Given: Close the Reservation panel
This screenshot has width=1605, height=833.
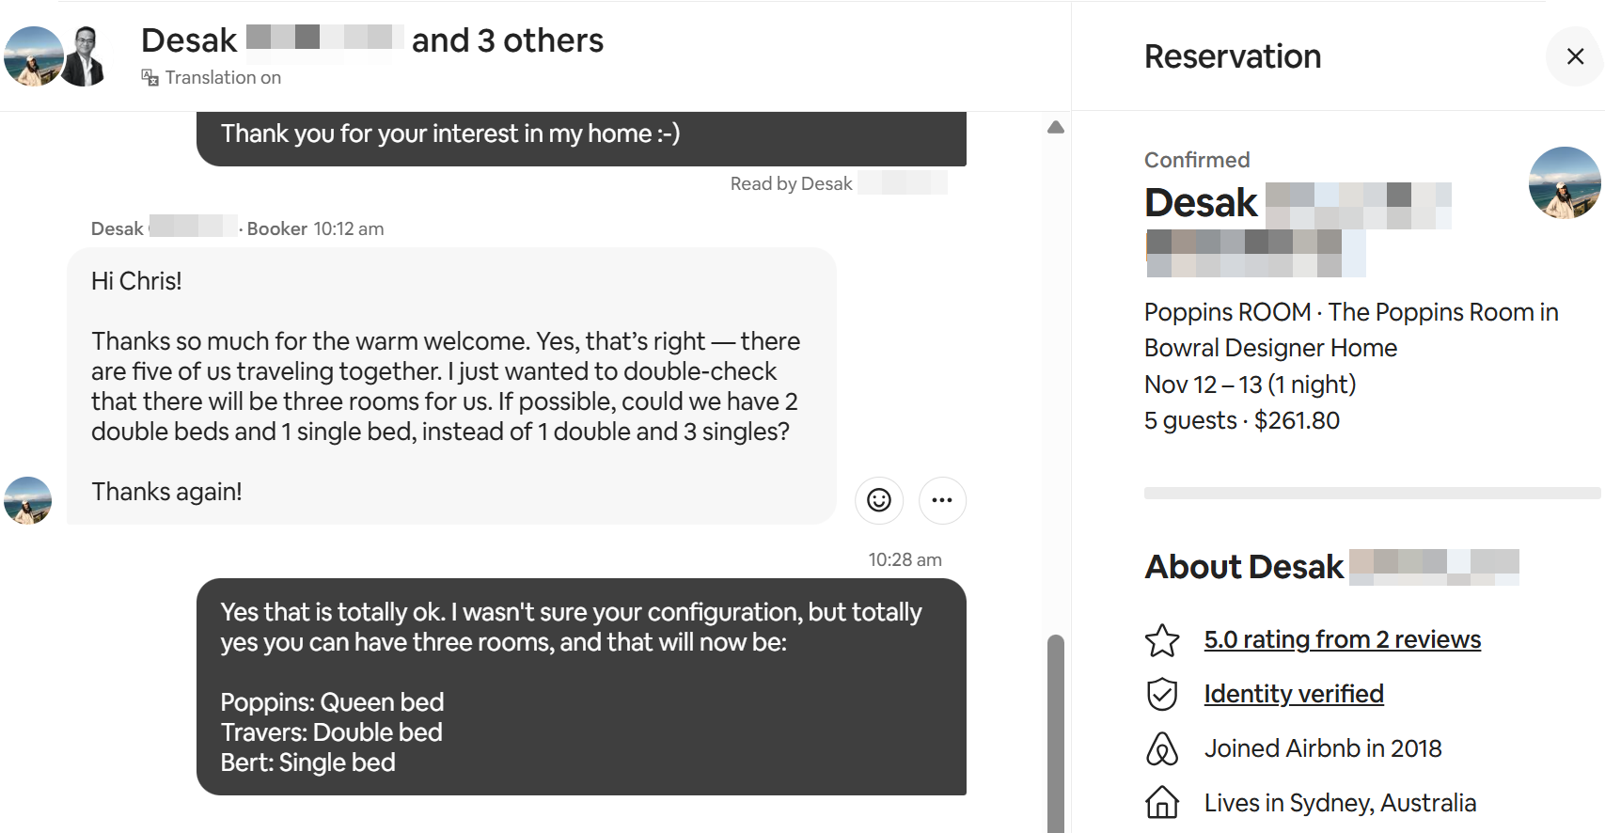Looking at the screenshot, I should click(1575, 56).
